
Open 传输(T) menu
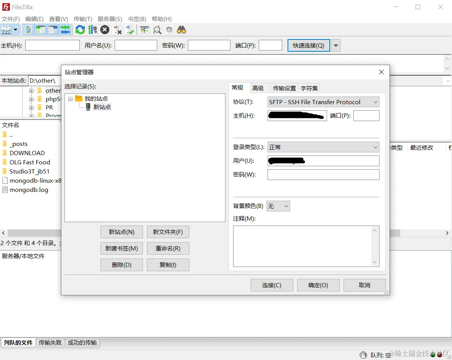pos(83,19)
